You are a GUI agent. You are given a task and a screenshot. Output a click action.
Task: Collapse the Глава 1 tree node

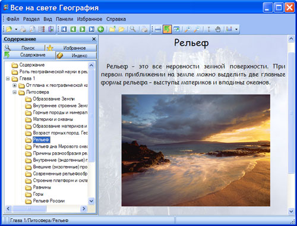click(8, 79)
